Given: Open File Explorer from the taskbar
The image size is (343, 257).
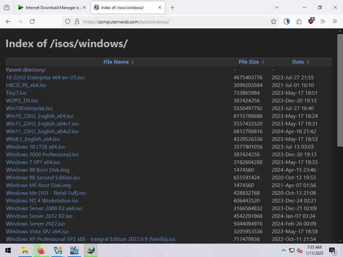Looking at the screenshot, I should click(25, 250).
